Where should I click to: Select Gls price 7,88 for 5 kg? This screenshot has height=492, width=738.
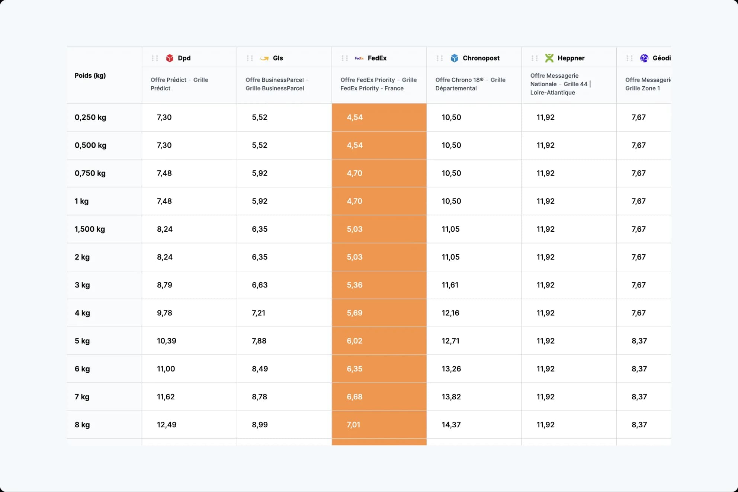tap(259, 341)
